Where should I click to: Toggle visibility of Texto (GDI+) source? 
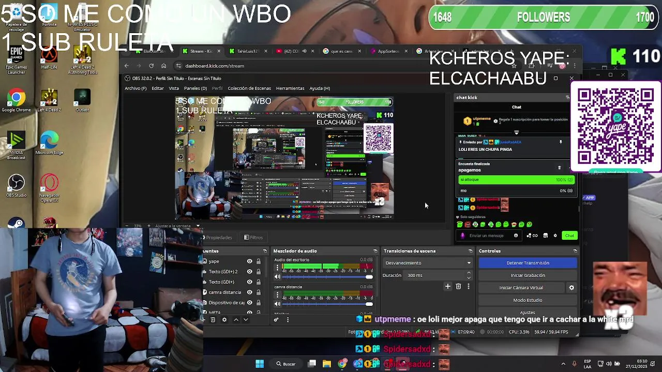click(x=249, y=282)
